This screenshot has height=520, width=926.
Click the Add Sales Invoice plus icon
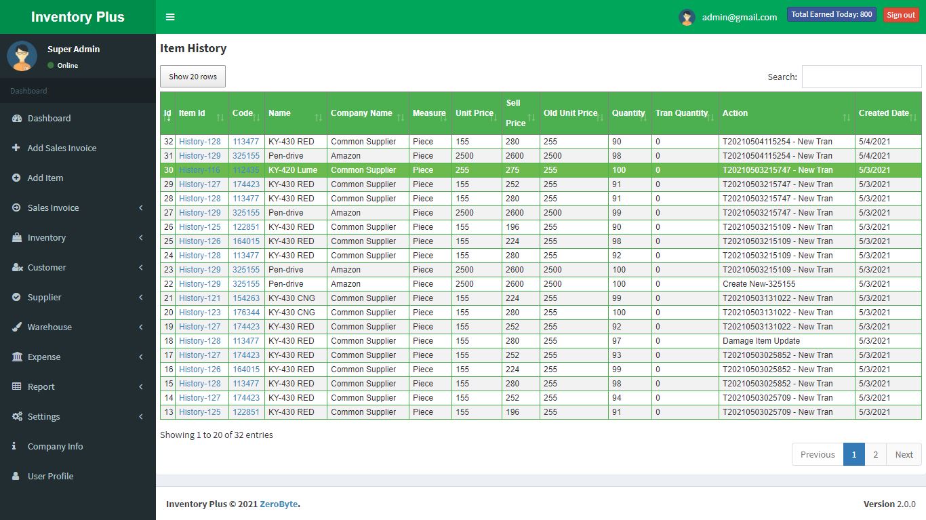(x=16, y=148)
